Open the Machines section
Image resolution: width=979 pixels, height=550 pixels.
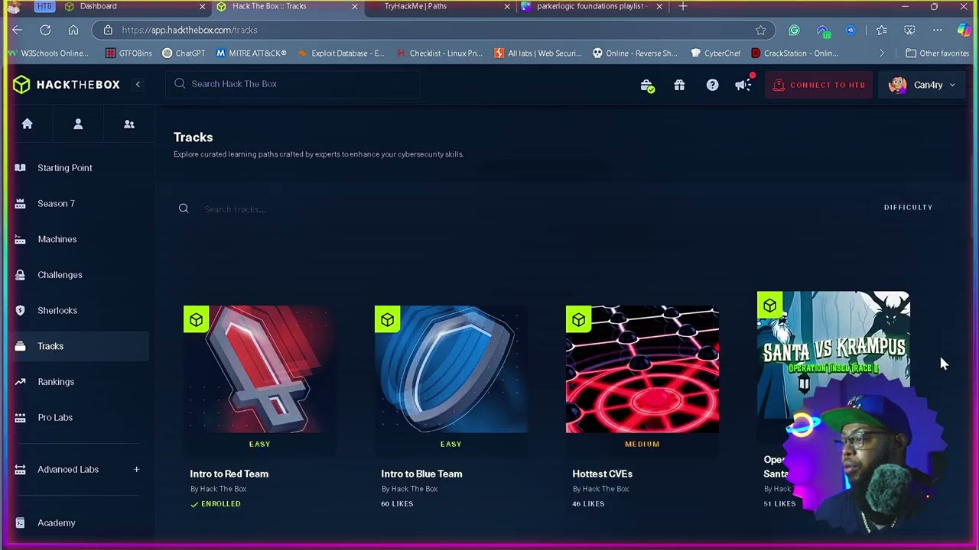(x=57, y=239)
